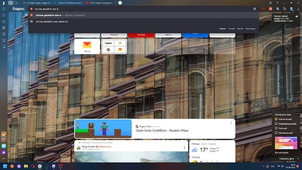Open the orange app icon in sidebar

pos(4,134)
